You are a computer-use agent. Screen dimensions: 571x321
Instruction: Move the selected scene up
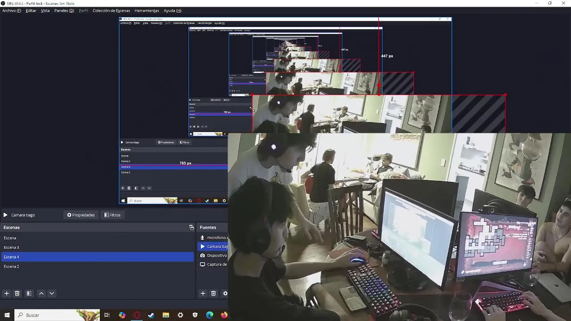(41, 293)
